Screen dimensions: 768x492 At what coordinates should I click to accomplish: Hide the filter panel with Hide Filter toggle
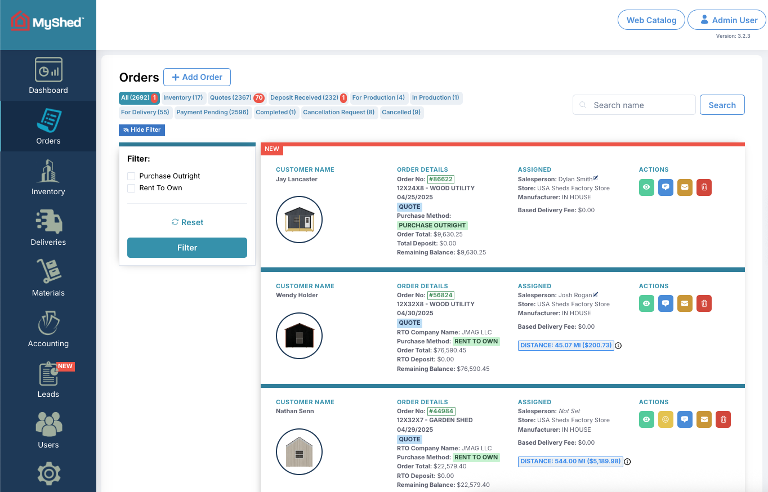tap(141, 130)
